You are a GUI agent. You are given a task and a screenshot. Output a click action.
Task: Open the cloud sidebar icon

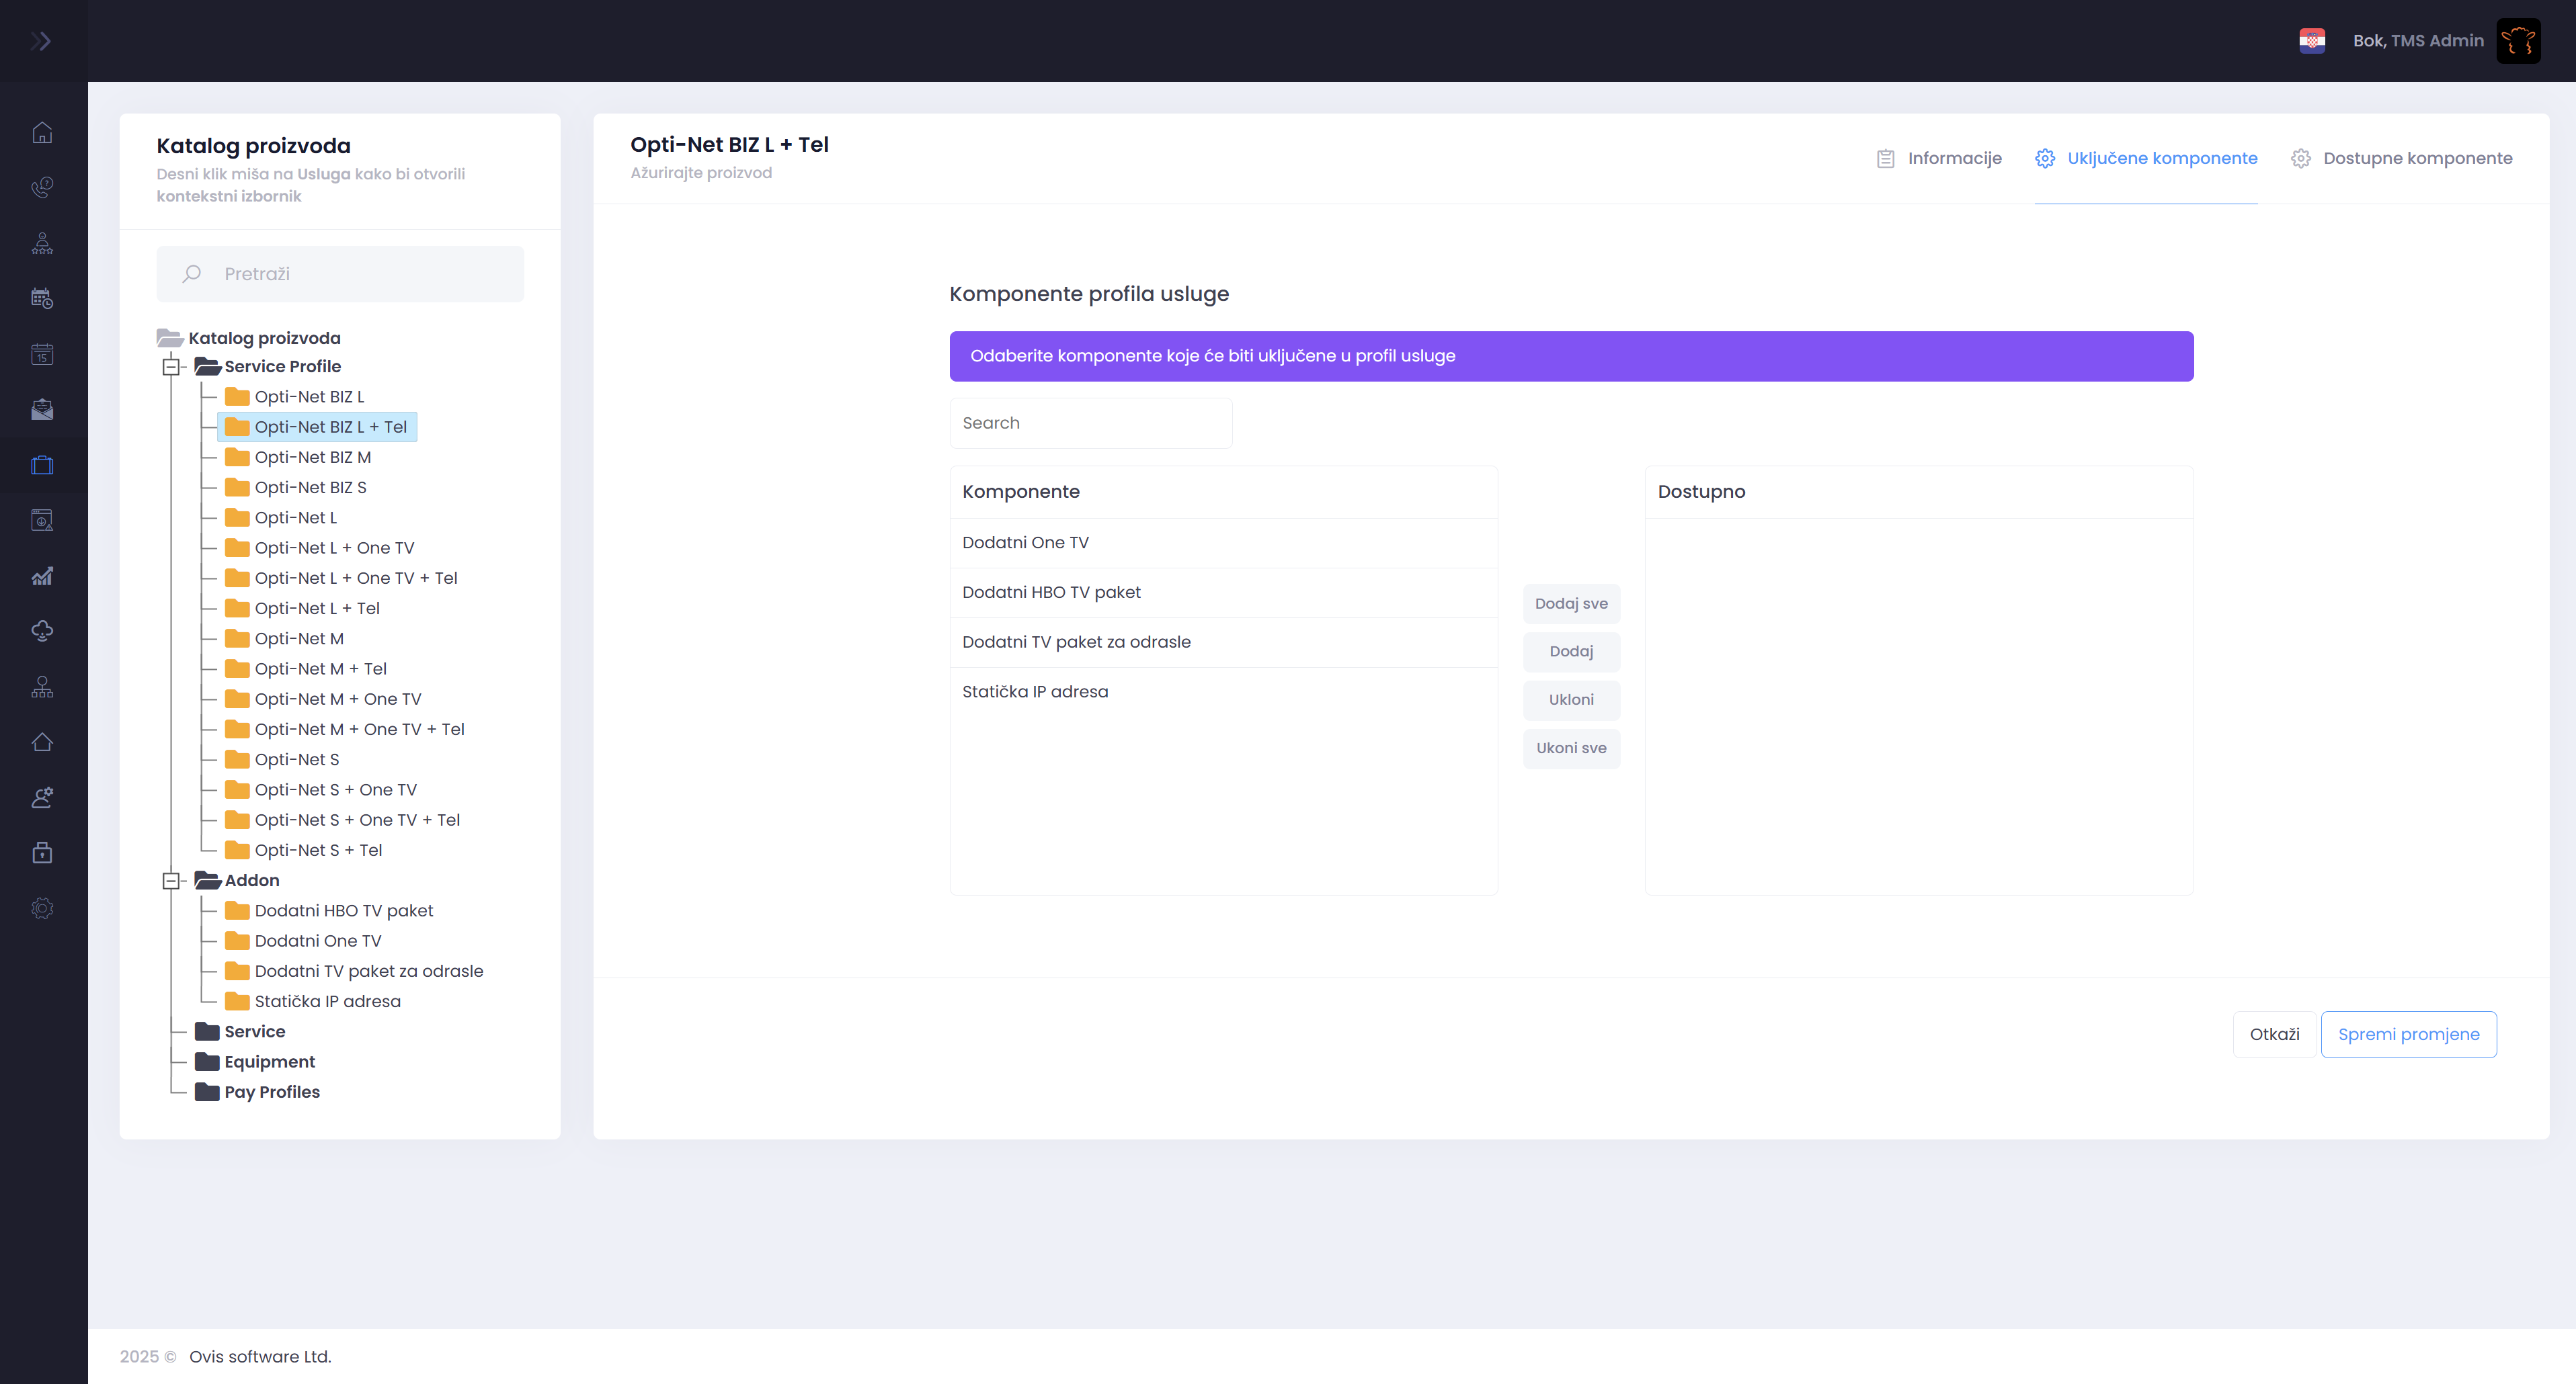point(42,631)
